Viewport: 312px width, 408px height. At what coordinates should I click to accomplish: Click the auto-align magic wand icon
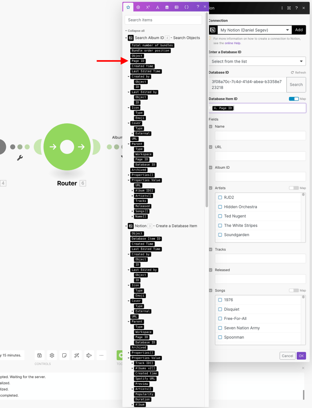77,355
